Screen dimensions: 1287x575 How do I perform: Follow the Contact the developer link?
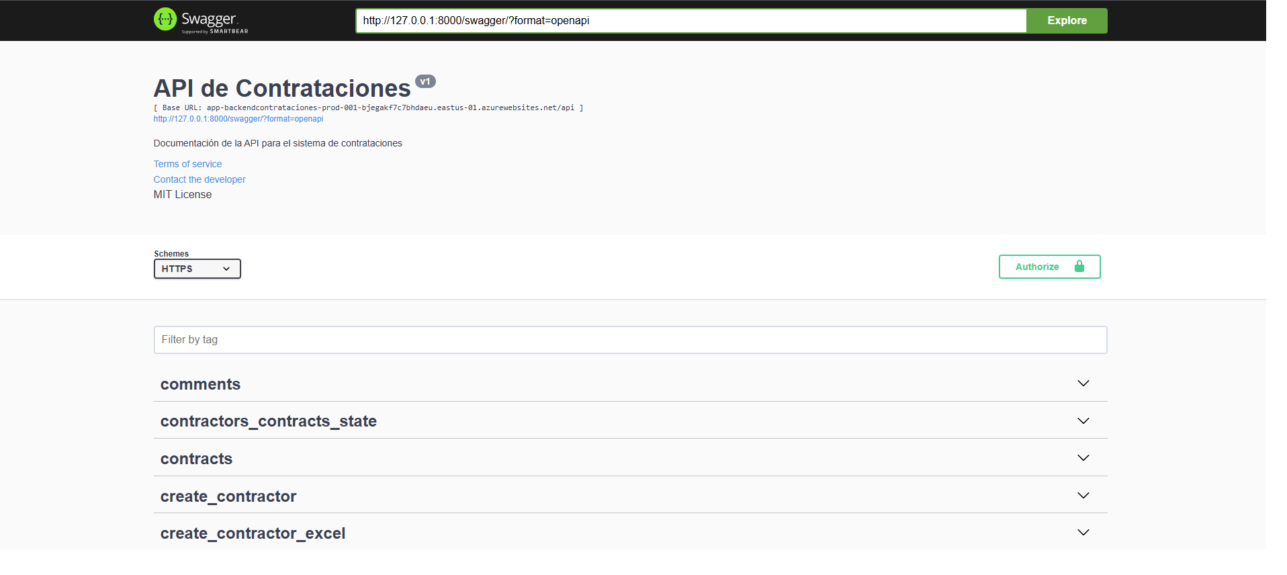pos(199,179)
